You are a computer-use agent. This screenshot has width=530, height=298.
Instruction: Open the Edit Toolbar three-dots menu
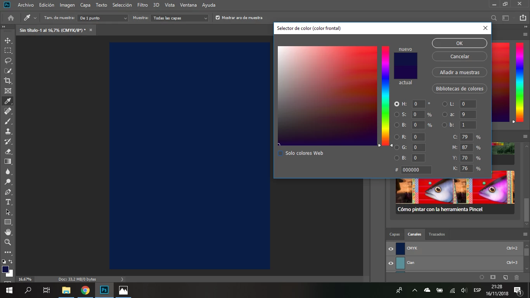[8, 252]
